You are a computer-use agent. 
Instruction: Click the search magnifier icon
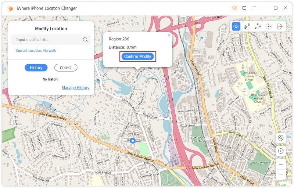pos(85,40)
